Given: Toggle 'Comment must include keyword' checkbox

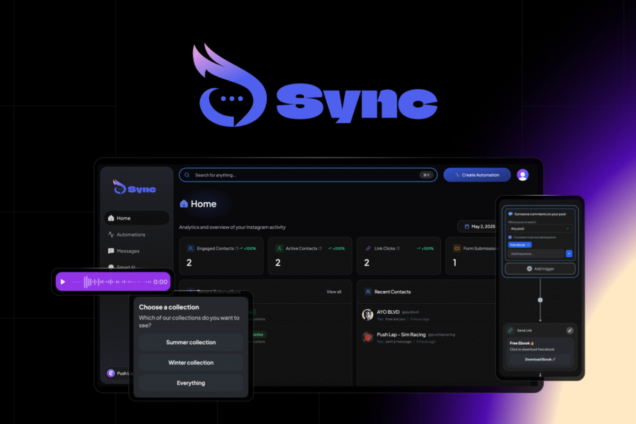Looking at the screenshot, I should (x=510, y=237).
